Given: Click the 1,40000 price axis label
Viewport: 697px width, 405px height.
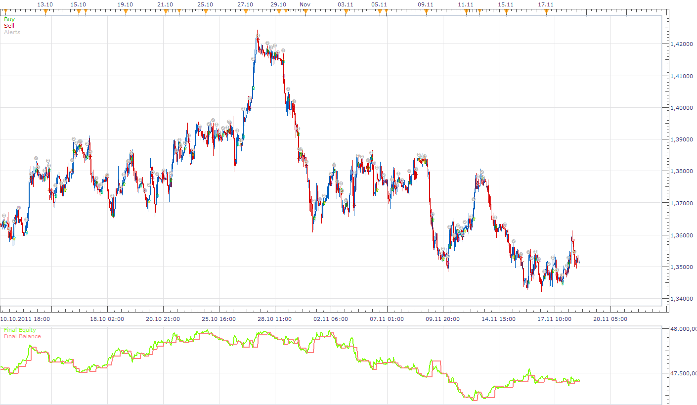Looking at the screenshot, I should pos(682,108).
